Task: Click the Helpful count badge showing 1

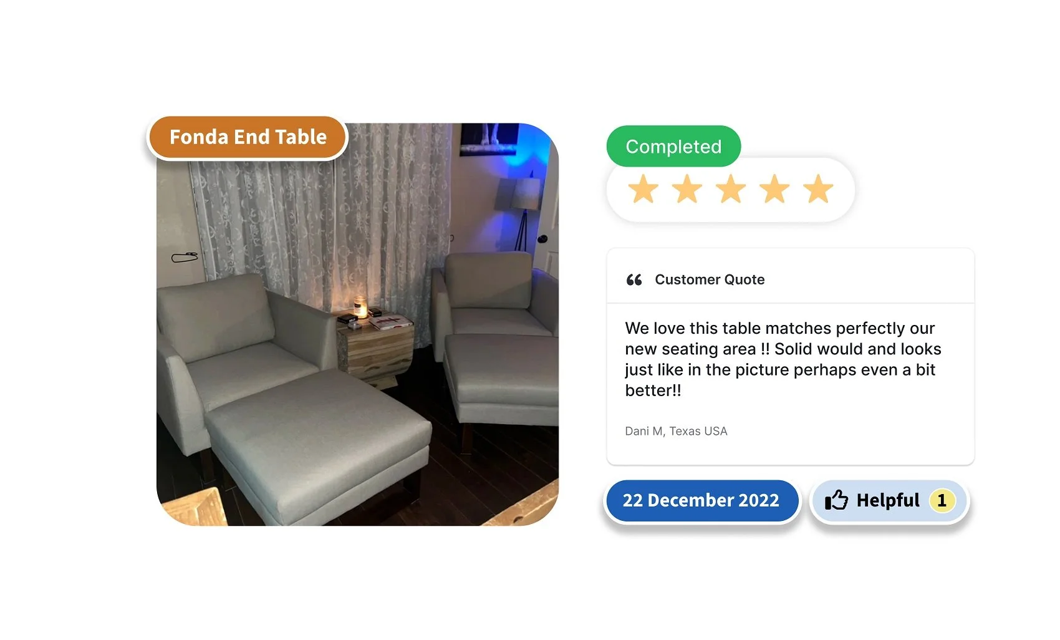Action: pyautogui.click(x=942, y=500)
